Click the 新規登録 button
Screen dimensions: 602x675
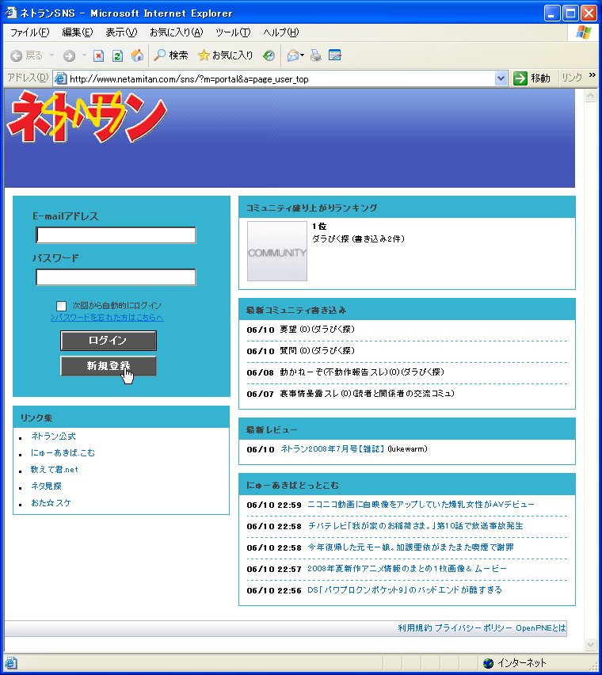pos(108,366)
